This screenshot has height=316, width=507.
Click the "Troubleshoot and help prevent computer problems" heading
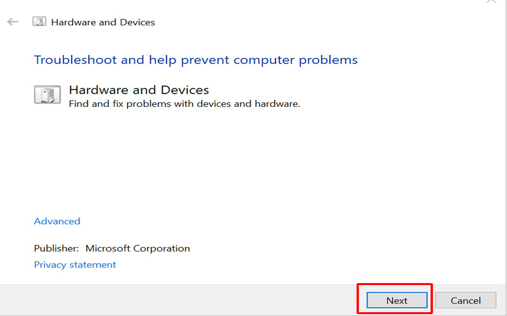click(195, 60)
